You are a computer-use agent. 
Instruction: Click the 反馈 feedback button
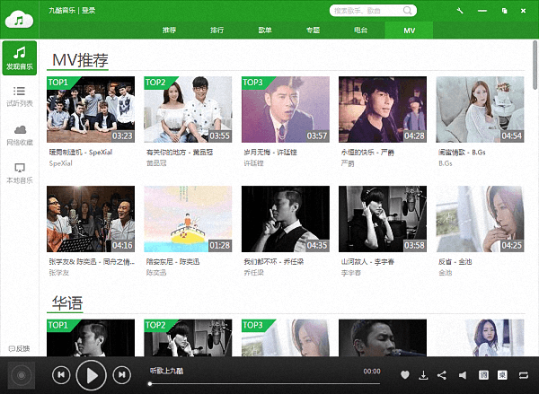tap(19, 348)
